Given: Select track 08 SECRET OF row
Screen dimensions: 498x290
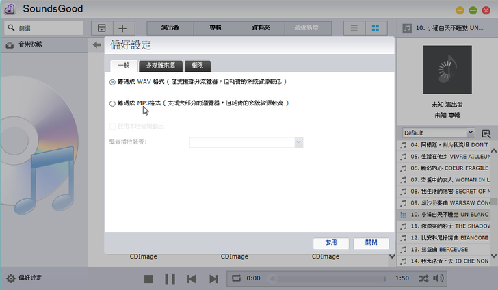Looking at the screenshot, I should [444, 192].
